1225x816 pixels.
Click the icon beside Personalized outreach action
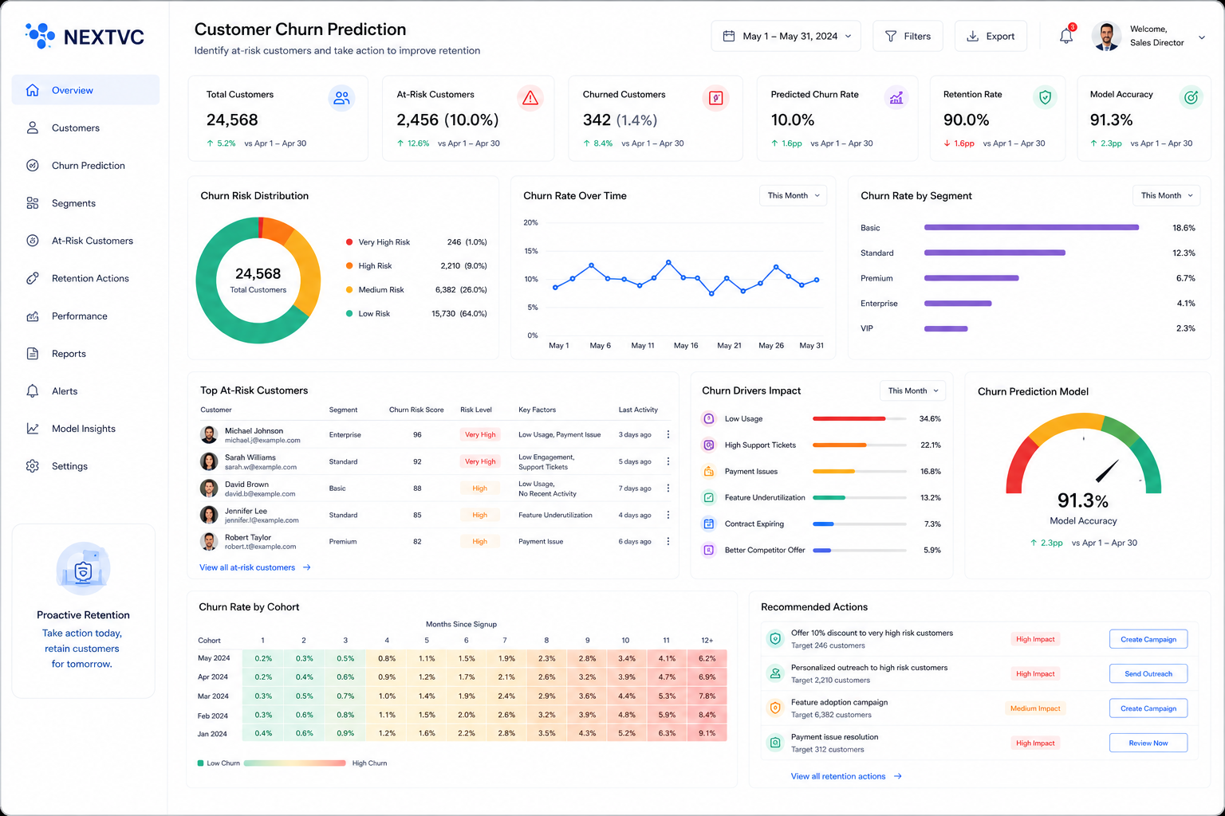(774, 673)
